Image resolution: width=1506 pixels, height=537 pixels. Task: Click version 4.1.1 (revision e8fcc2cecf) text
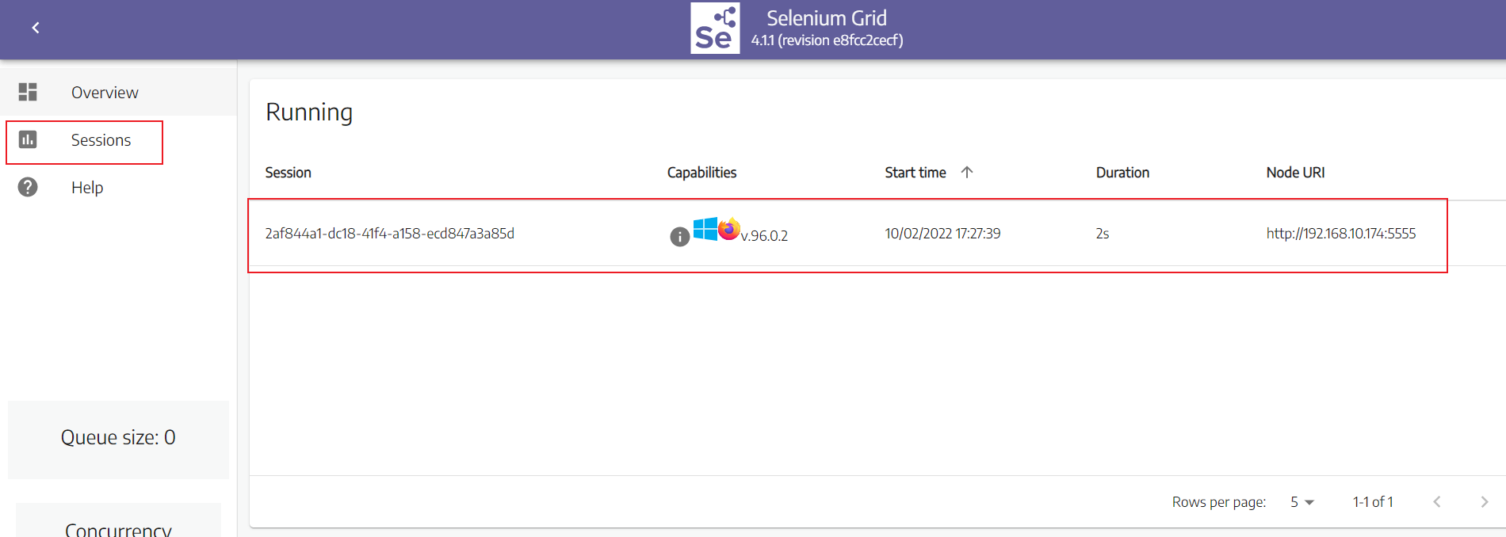point(828,40)
